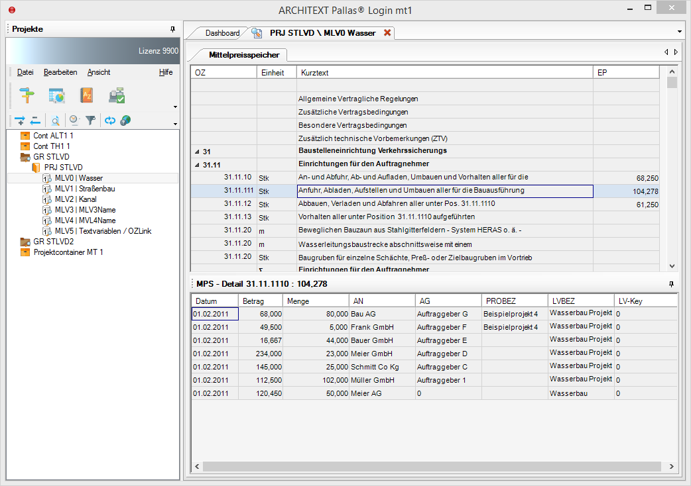Select the Frank GmbH detail row

pos(434,327)
